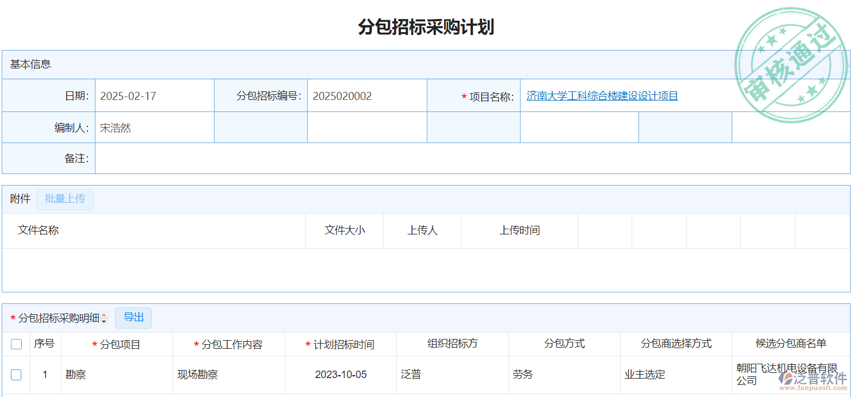Click the 审核通过 approval stamp

click(791, 65)
